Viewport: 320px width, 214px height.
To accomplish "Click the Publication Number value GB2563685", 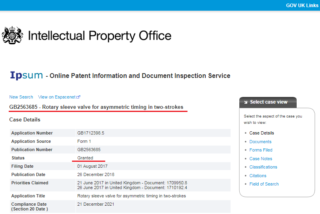I will (89, 150).
